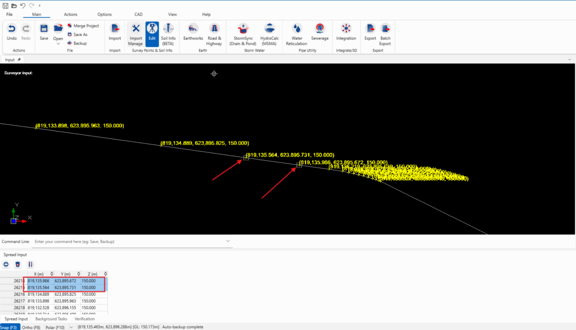
Task: Select the Edit tool in Survey Points ribbon
Action: coord(152,33)
